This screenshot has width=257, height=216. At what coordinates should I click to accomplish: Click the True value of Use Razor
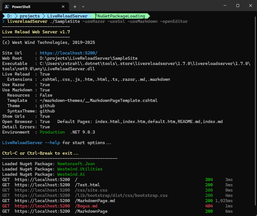tap(45, 85)
